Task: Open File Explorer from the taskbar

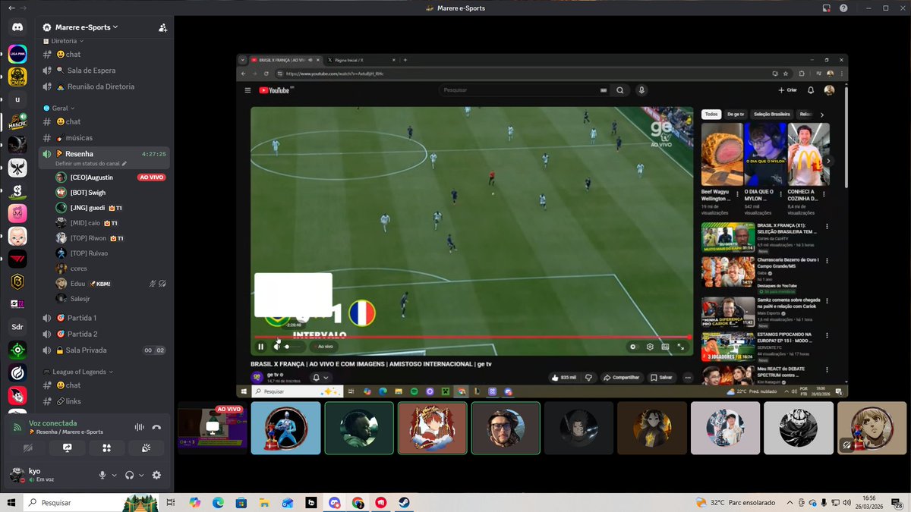Action: (x=264, y=502)
